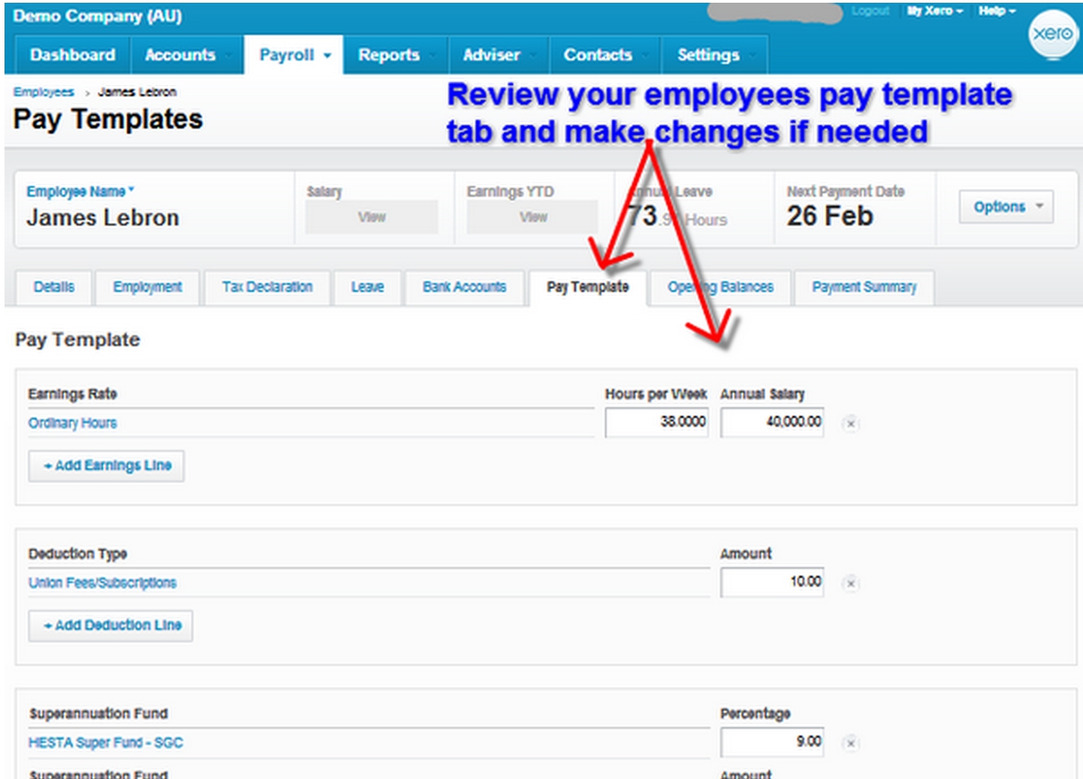Switch to the Tax Declaration tab
Viewport: 1083px width, 779px height.
(x=267, y=288)
